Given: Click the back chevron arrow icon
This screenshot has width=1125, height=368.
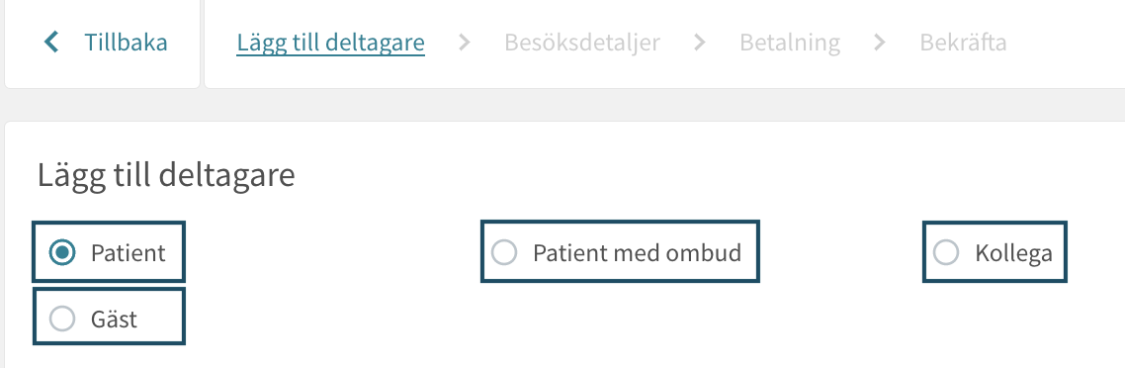Looking at the screenshot, I should click(51, 43).
